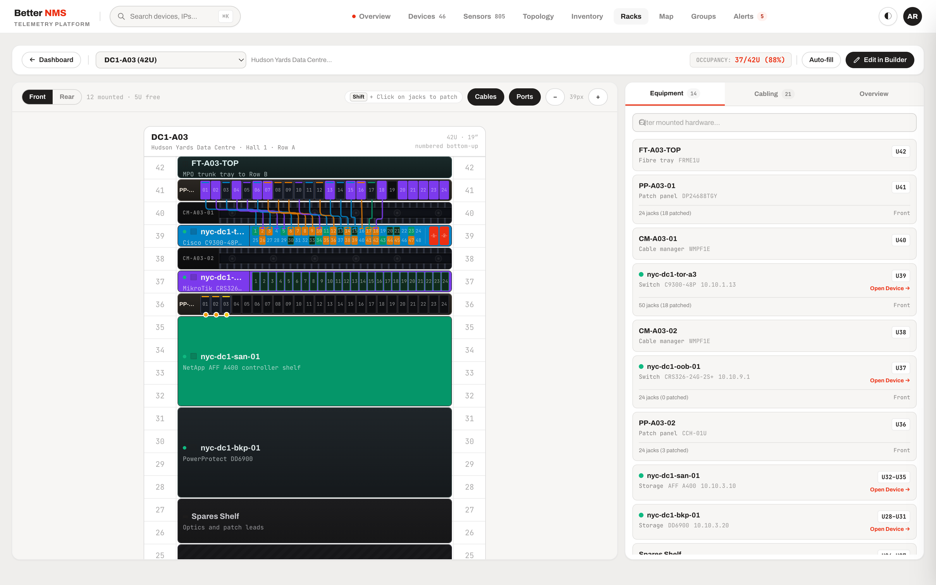Open the DC1-A03 (42U) rack selector
936x585 pixels.
(x=171, y=60)
